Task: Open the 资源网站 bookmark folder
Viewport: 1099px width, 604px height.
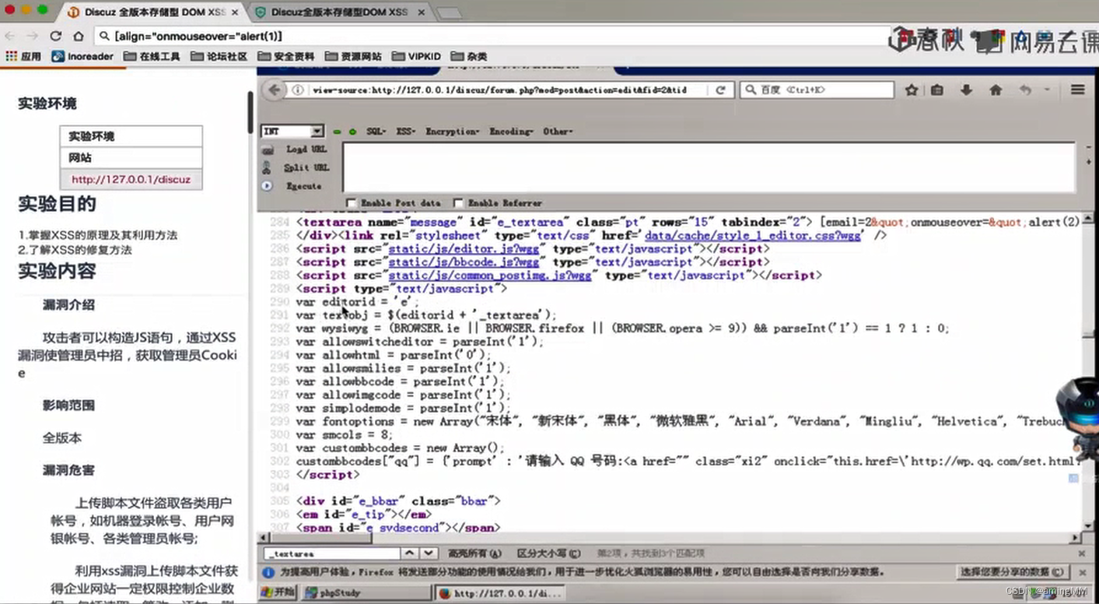Action: pos(353,56)
